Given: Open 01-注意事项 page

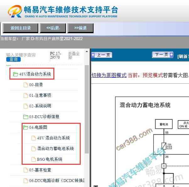Looking at the screenshot, I should pos(40,95).
